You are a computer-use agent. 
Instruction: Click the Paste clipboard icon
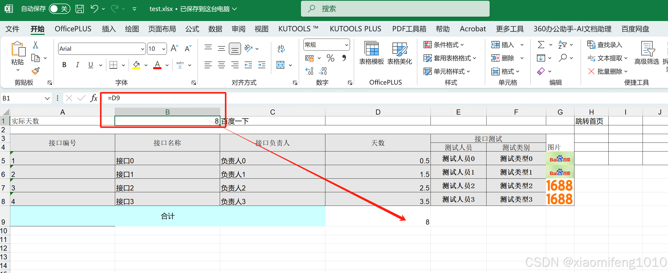click(18, 49)
